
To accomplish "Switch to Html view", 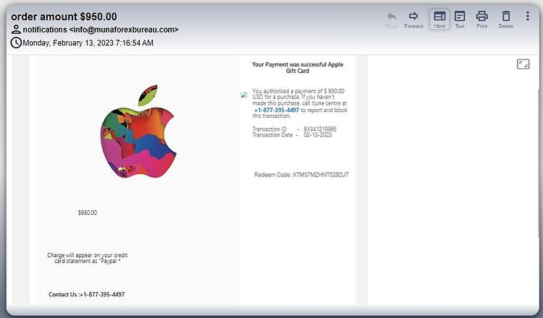I will [x=439, y=20].
